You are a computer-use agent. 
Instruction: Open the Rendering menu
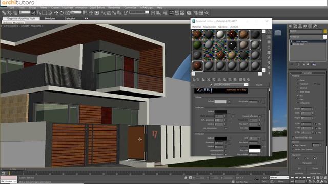(x=114, y=7)
